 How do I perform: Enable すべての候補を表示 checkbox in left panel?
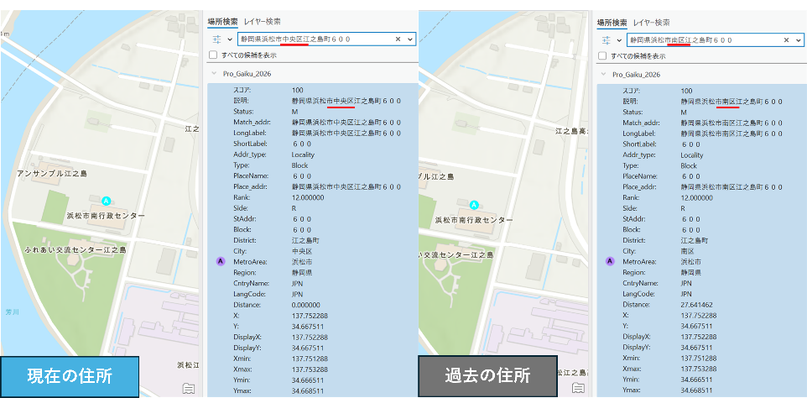[x=213, y=55]
